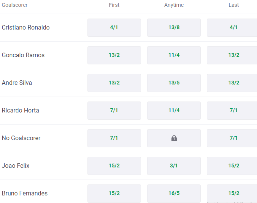
Task: Pick Cristiano Ronaldo Anytime odds 13/8
Action: (174, 28)
